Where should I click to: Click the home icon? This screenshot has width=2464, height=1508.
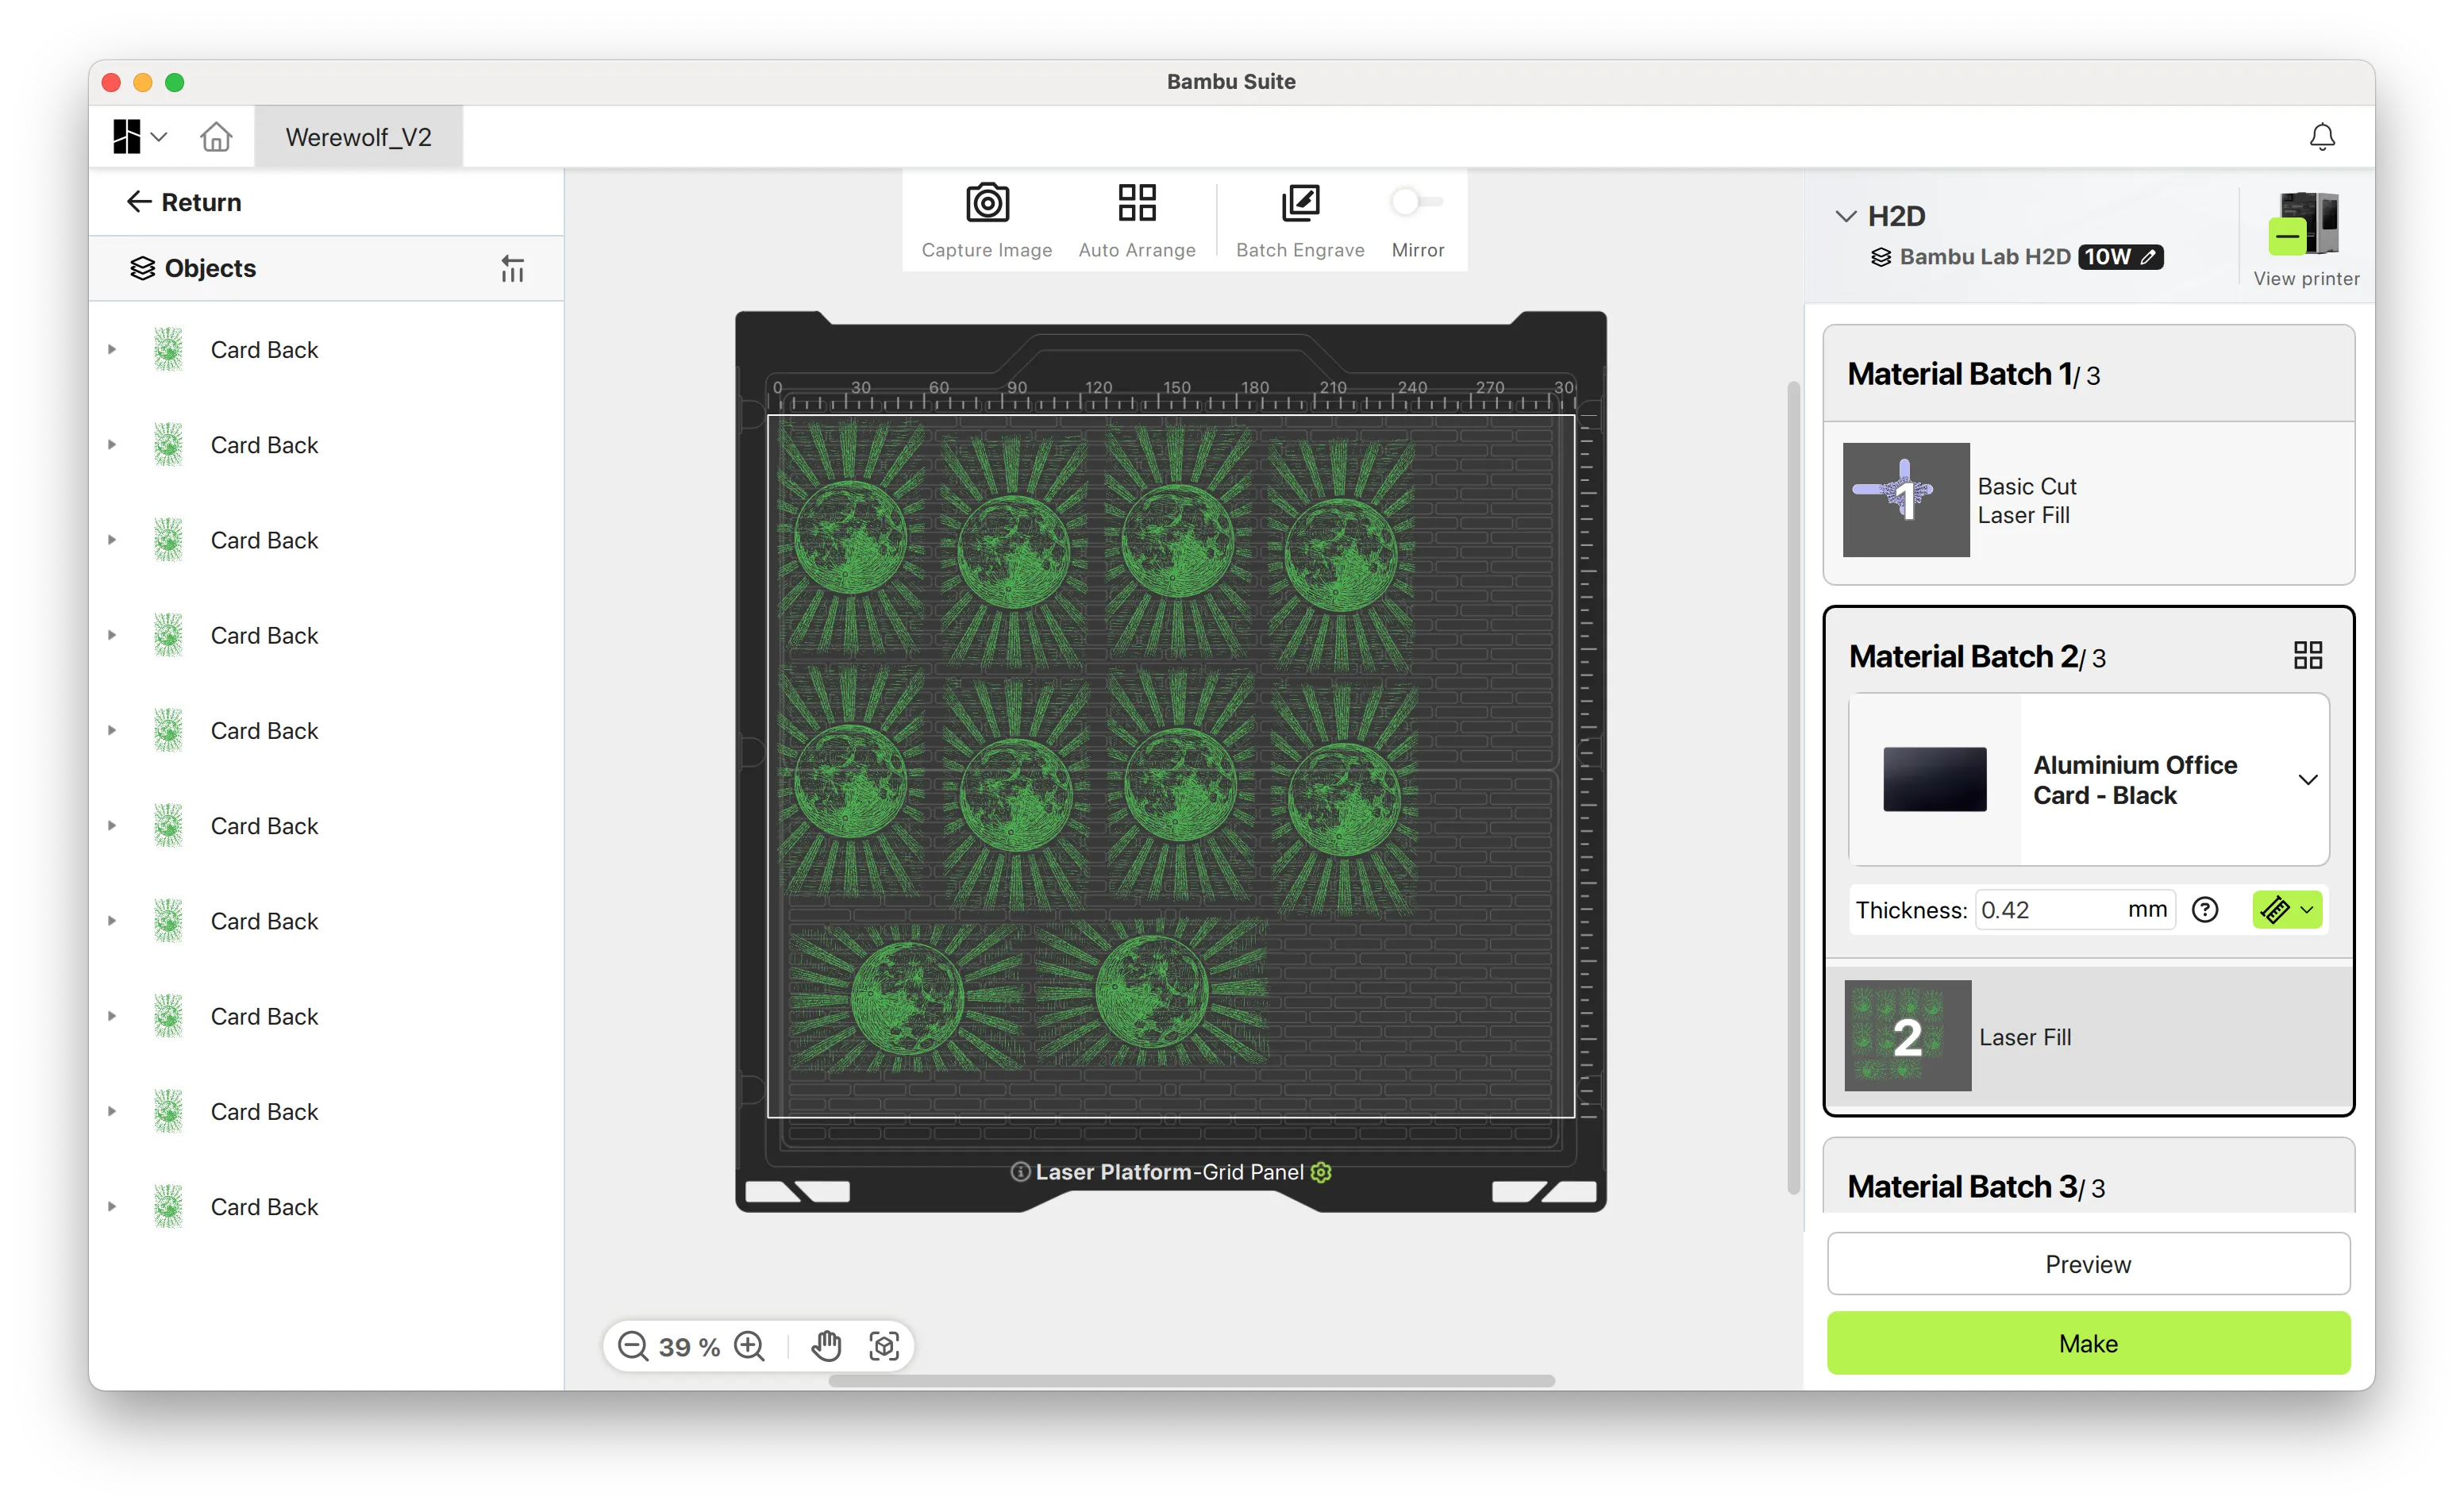pos(216,137)
